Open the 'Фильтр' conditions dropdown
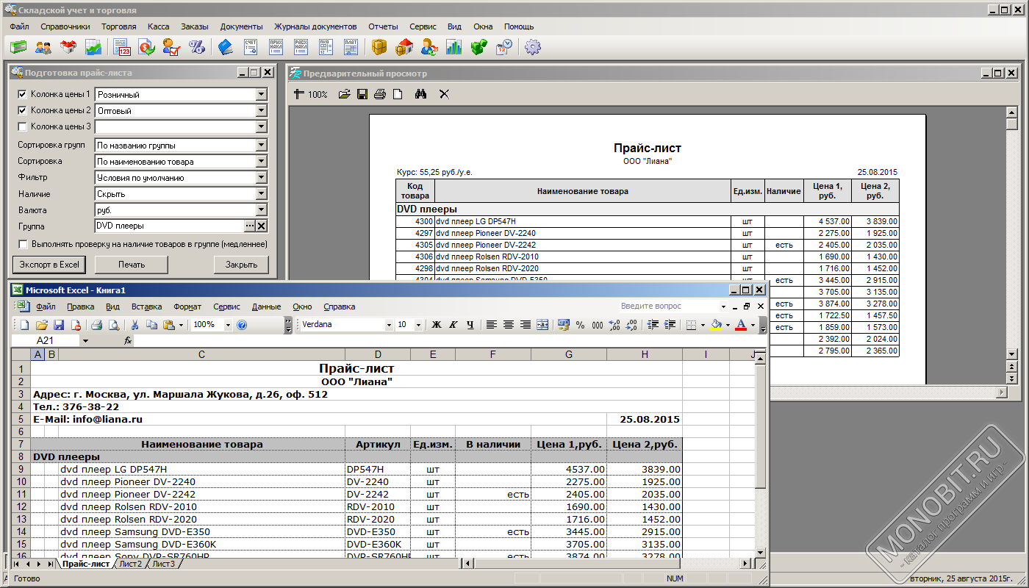Screen dimensions: 1029x588 (261, 177)
